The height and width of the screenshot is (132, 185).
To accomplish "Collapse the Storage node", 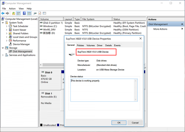I will [3, 48].
